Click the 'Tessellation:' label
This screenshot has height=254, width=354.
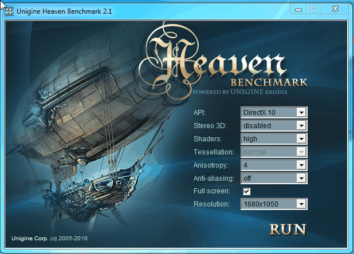click(214, 152)
